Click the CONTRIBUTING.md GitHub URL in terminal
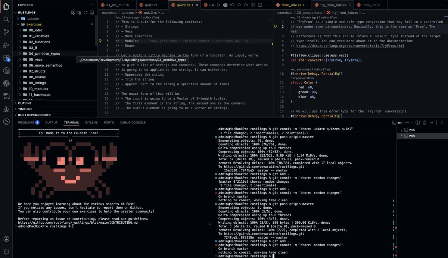 [x=78, y=222]
